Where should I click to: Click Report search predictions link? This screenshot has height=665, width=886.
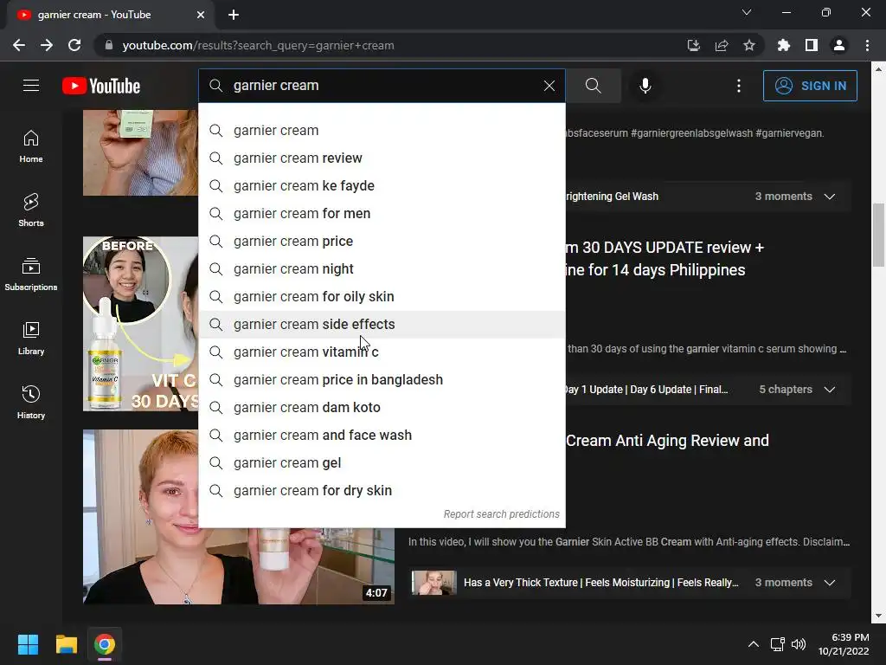501,514
